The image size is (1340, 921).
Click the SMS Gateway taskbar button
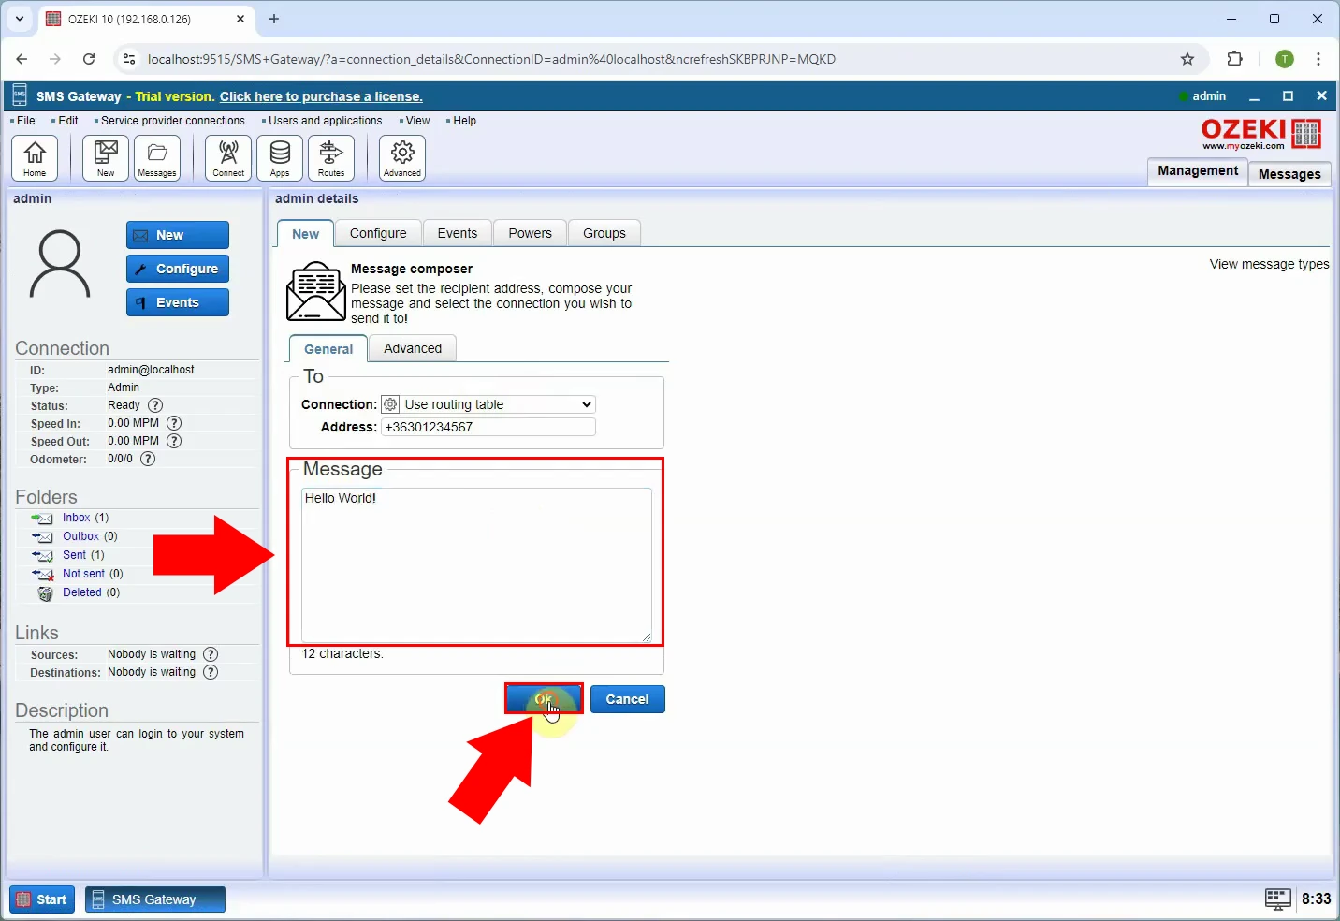[155, 899]
